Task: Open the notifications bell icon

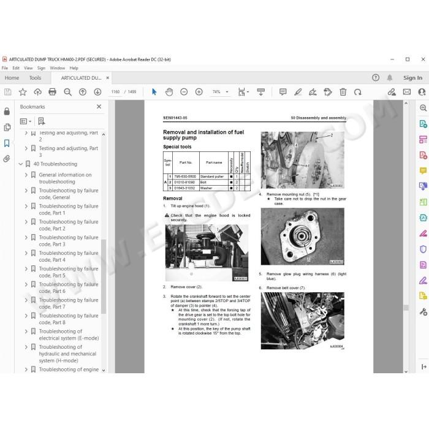Action: tap(390, 78)
